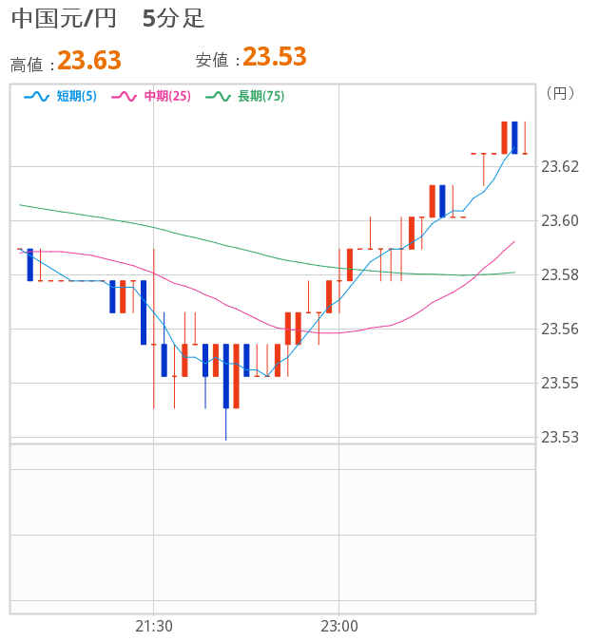Click the 短期(5) legend label

click(77, 96)
